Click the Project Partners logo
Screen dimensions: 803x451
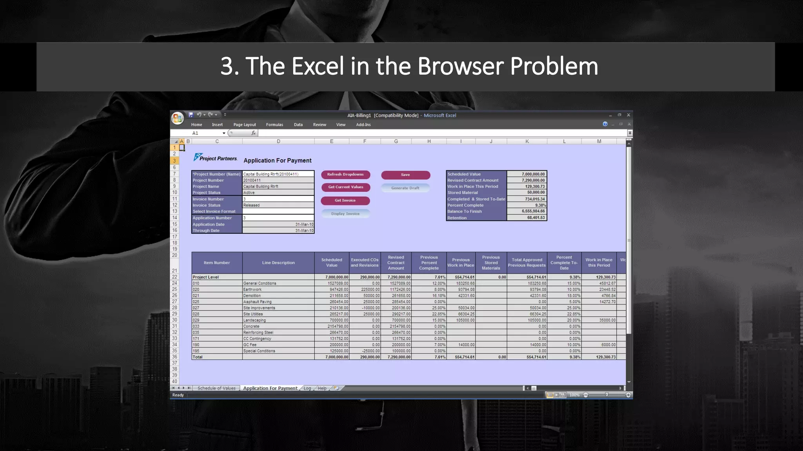click(x=216, y=157)
